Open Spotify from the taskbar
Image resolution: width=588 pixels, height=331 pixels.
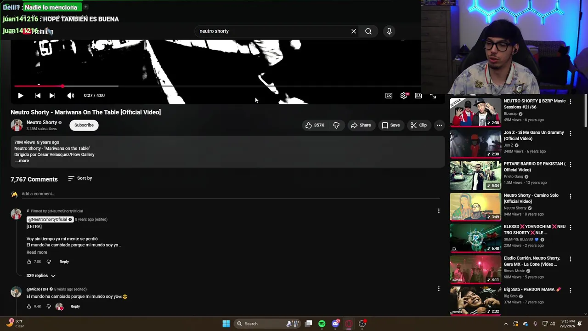click(x=322, y=324)
